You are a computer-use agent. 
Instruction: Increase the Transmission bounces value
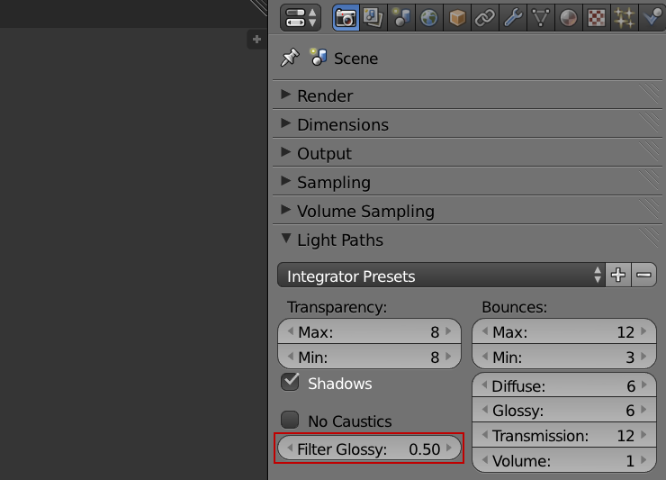pyautogui.click(x=644, y=434)
